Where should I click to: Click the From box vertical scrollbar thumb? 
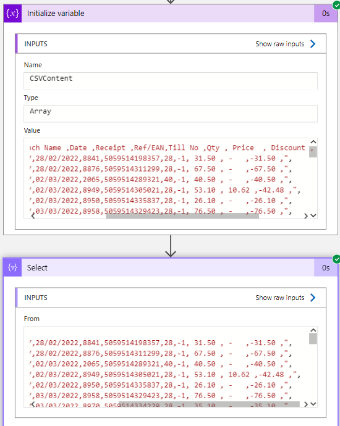[313, 338]
